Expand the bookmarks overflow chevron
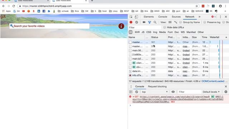Screen dimensions: 229x129 (225, 11)
